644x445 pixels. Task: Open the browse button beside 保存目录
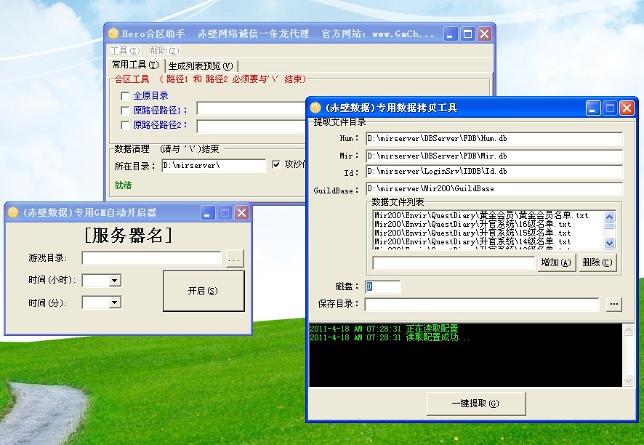tap(613, 304)
